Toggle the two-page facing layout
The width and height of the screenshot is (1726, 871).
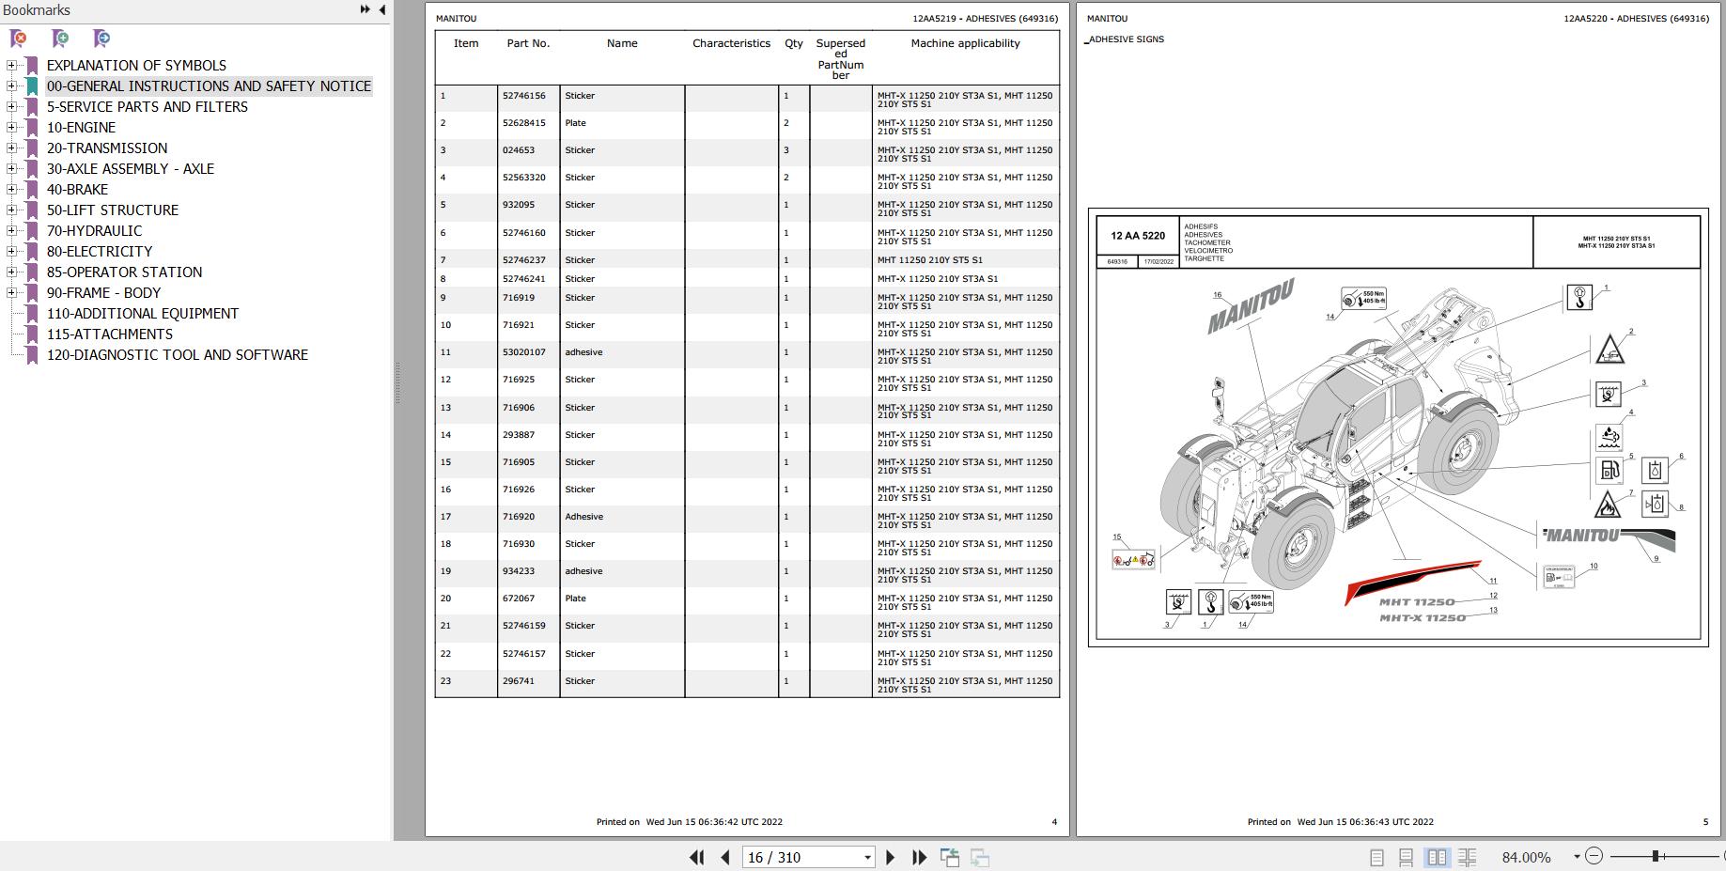click(x=1437, y=857)
